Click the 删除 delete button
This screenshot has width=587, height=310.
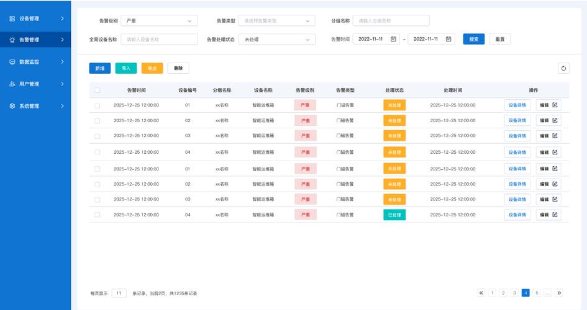click(x=178, y=68)
